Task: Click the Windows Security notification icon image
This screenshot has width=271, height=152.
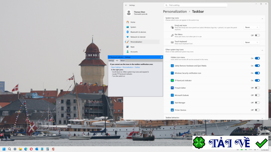Action: (172, 73)
